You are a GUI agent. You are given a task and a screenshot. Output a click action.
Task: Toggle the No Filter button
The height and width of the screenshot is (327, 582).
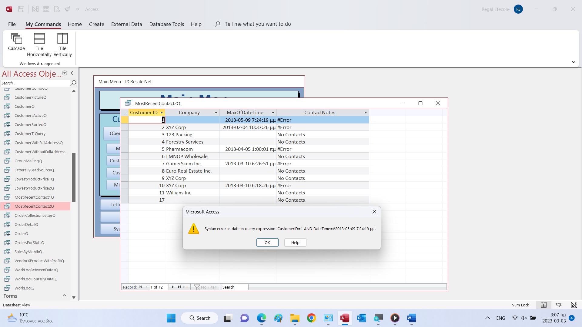pos(206,287)
